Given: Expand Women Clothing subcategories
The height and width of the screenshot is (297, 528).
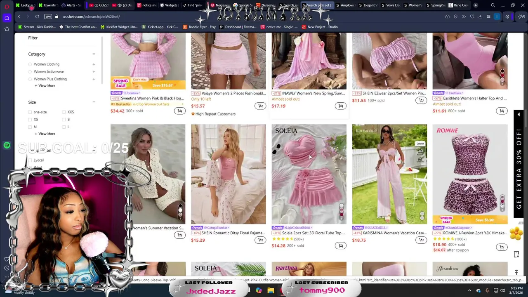Looking at the screenshot, I should (94, 64).
